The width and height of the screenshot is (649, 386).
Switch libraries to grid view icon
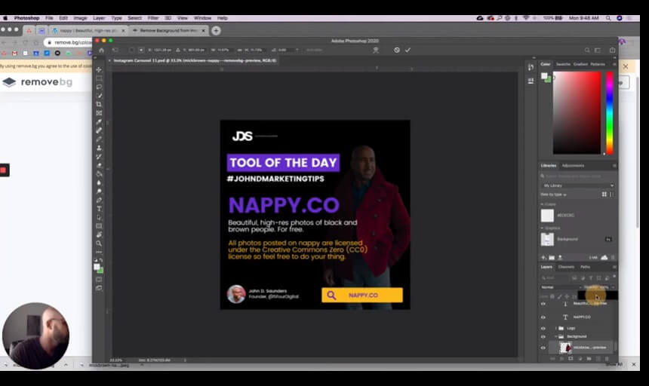tap(604, 195)
